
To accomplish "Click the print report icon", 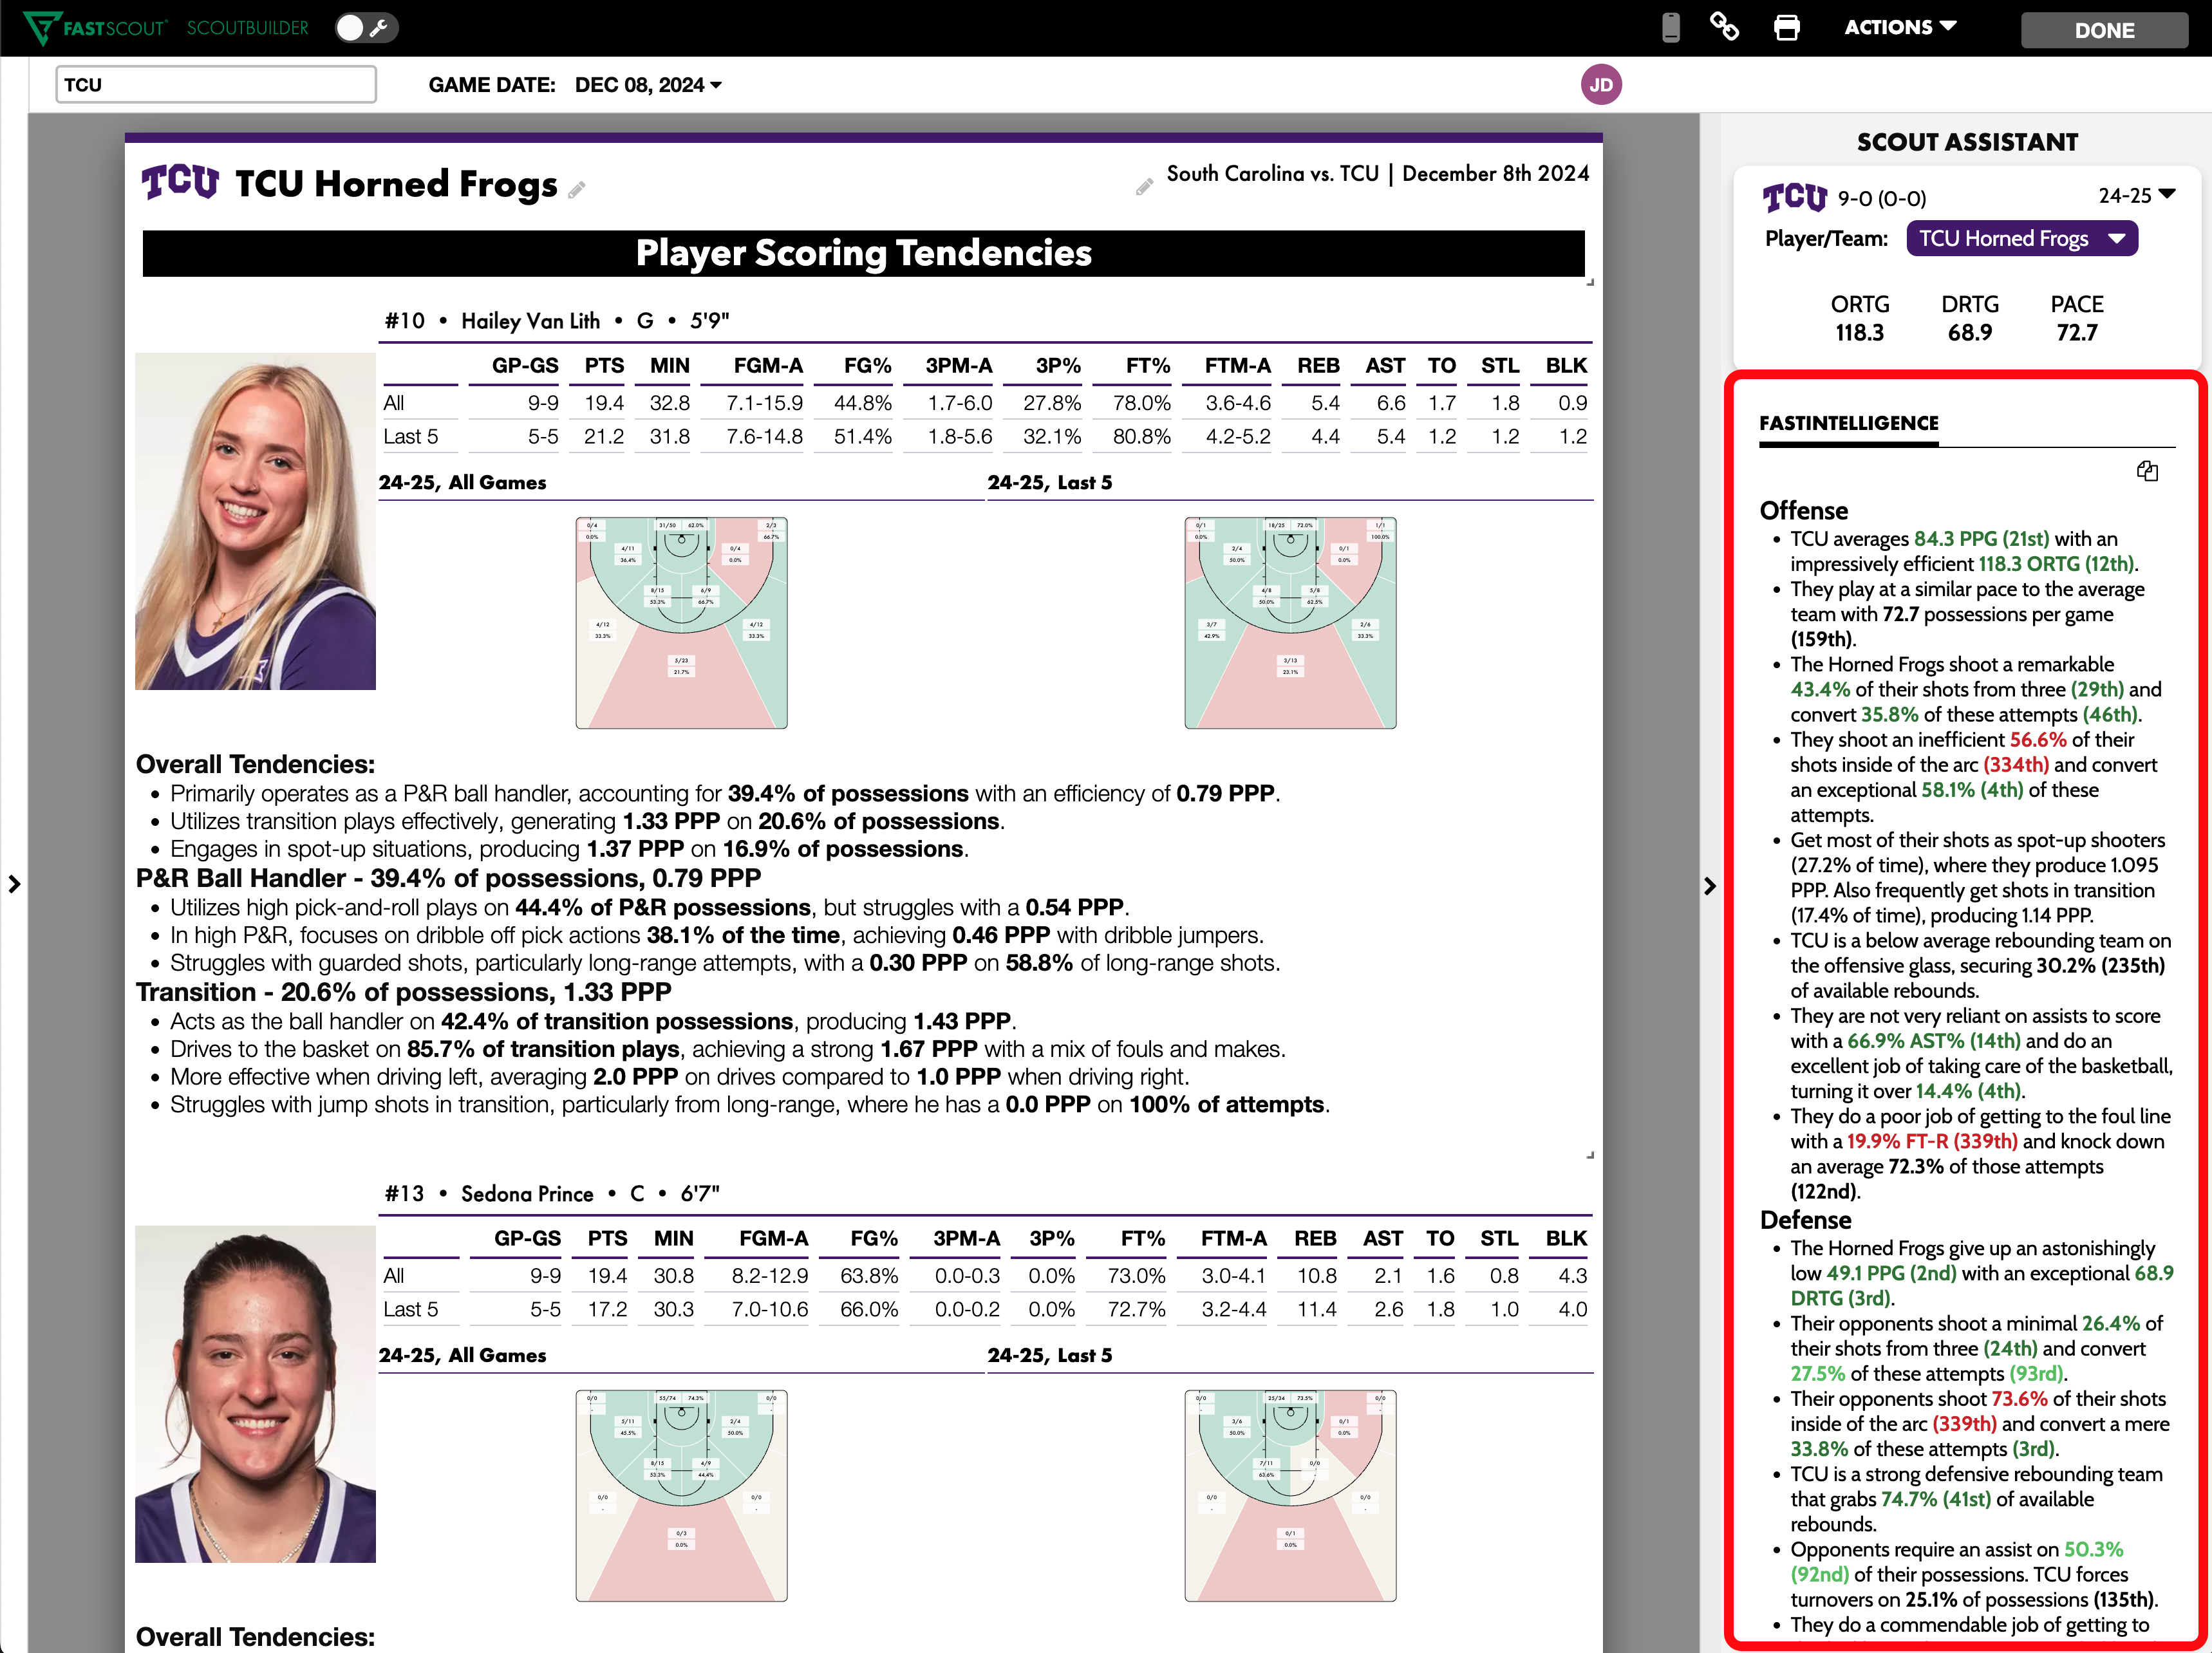I will (x=1786, y=28).
